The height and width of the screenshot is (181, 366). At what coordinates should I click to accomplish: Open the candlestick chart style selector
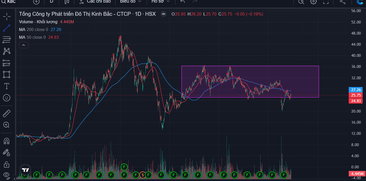click(67, 2)
